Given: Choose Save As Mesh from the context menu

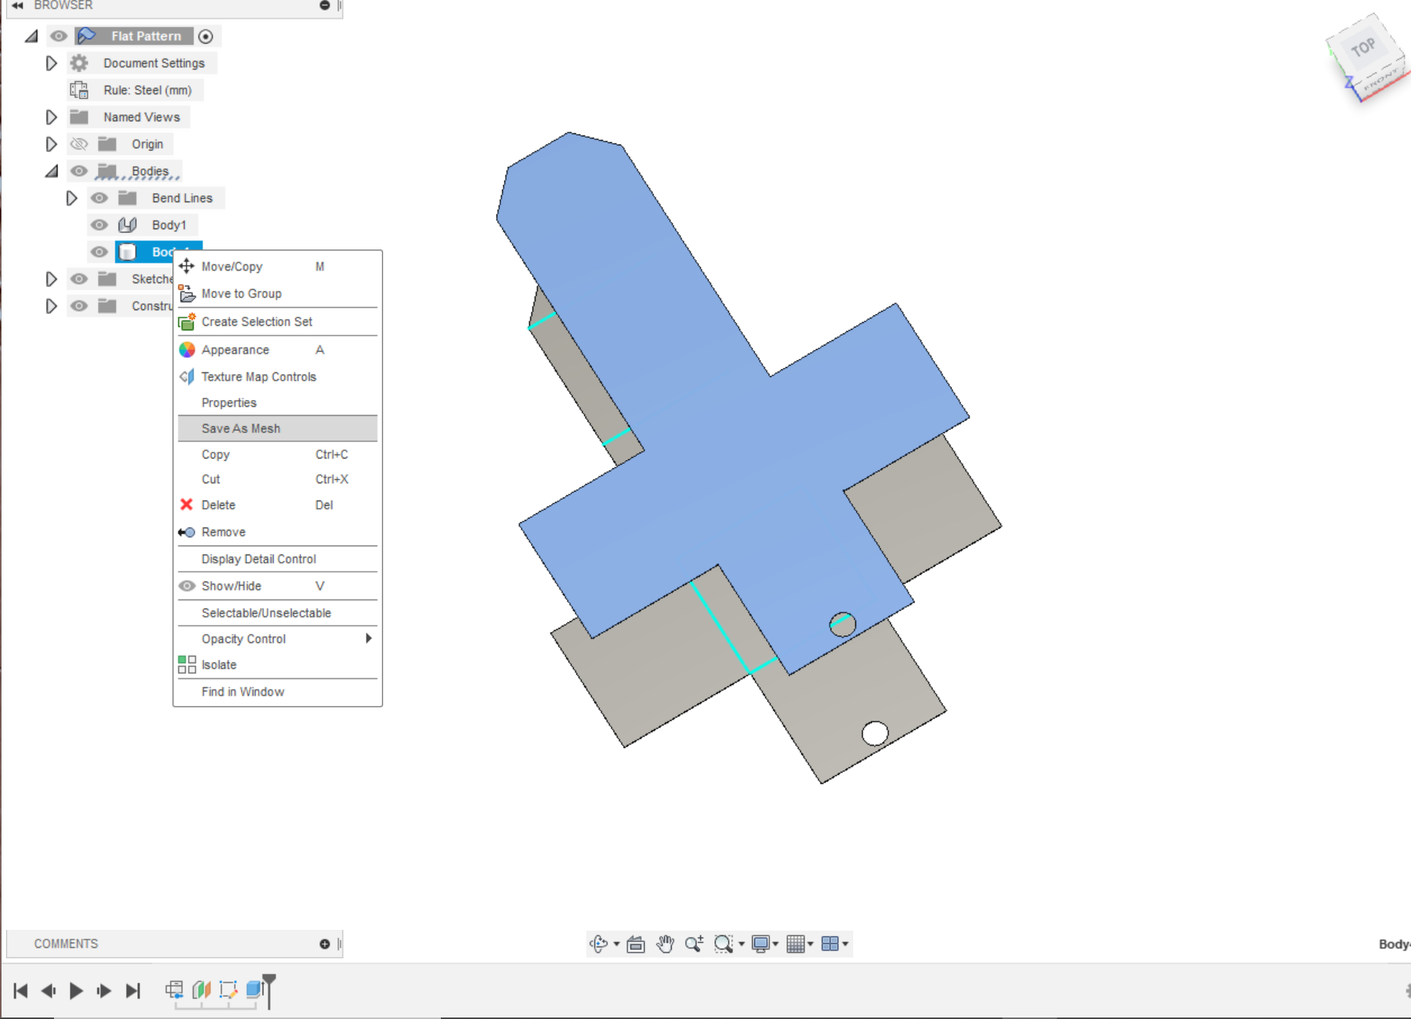Looking at the screenshot, I should coord(241,428).
